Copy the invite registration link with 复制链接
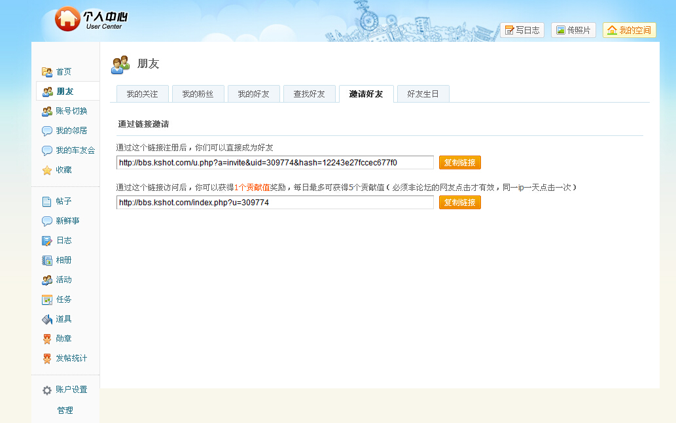The width and height of the screenshot is (676, 423). pos(459,162)
